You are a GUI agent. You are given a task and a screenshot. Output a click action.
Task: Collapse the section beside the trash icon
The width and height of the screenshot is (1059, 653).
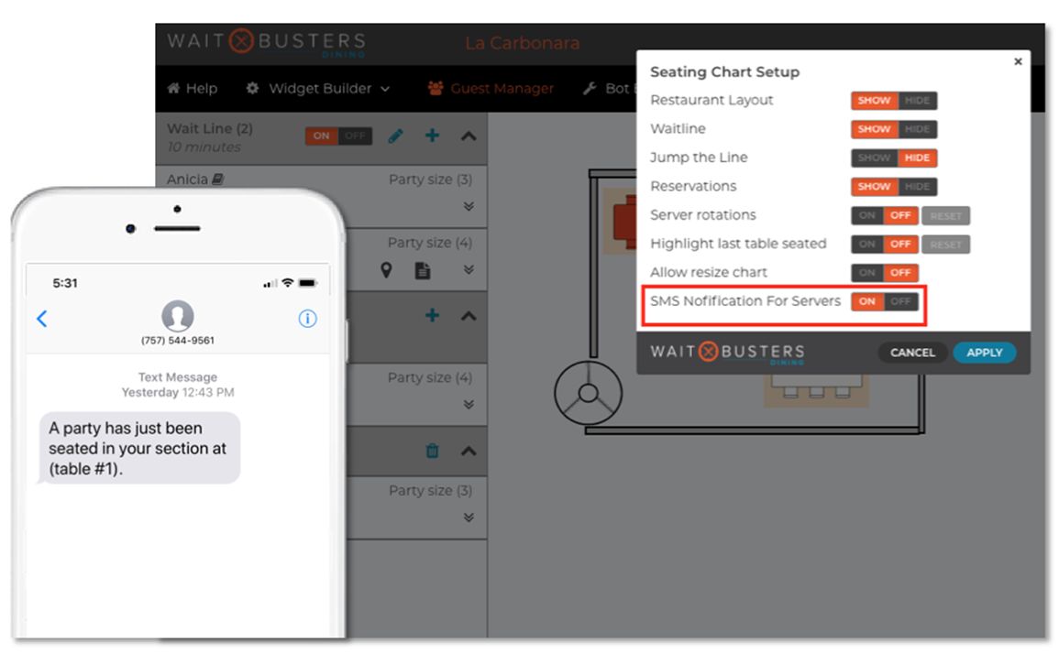tap(469, 451)
